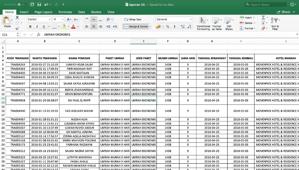Open the Formulas tab
This screenshot has width=299, height=170.
(65, 12)
